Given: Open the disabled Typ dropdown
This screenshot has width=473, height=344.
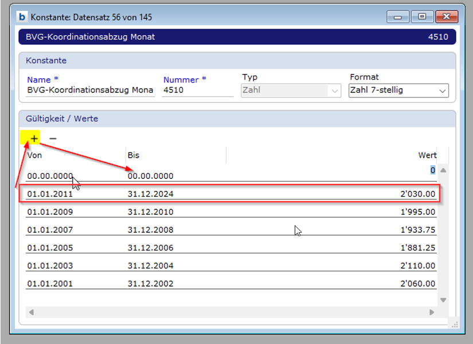Looking at the screenshot, I should click(291, 91).
